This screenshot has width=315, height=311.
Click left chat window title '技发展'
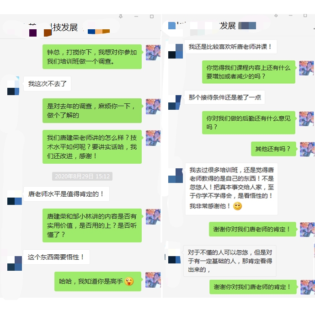pos(65,27)
